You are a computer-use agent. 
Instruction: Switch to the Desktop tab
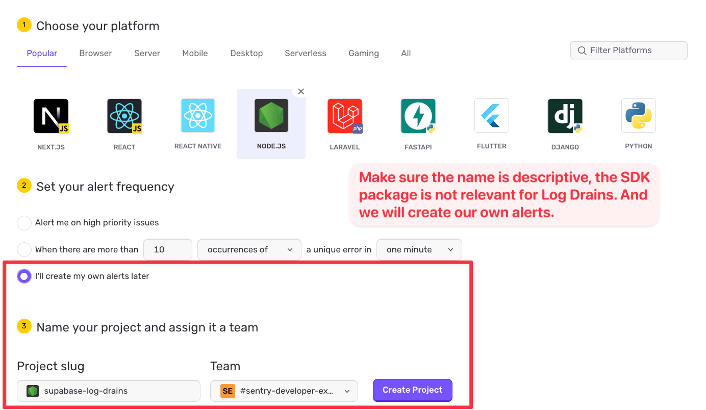[246, 53]
